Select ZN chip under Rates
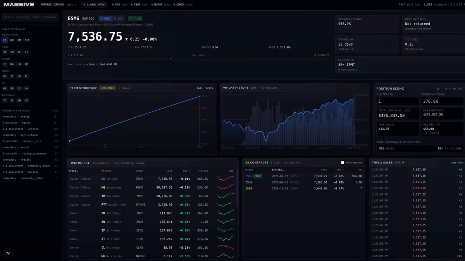 coord(12,52)
